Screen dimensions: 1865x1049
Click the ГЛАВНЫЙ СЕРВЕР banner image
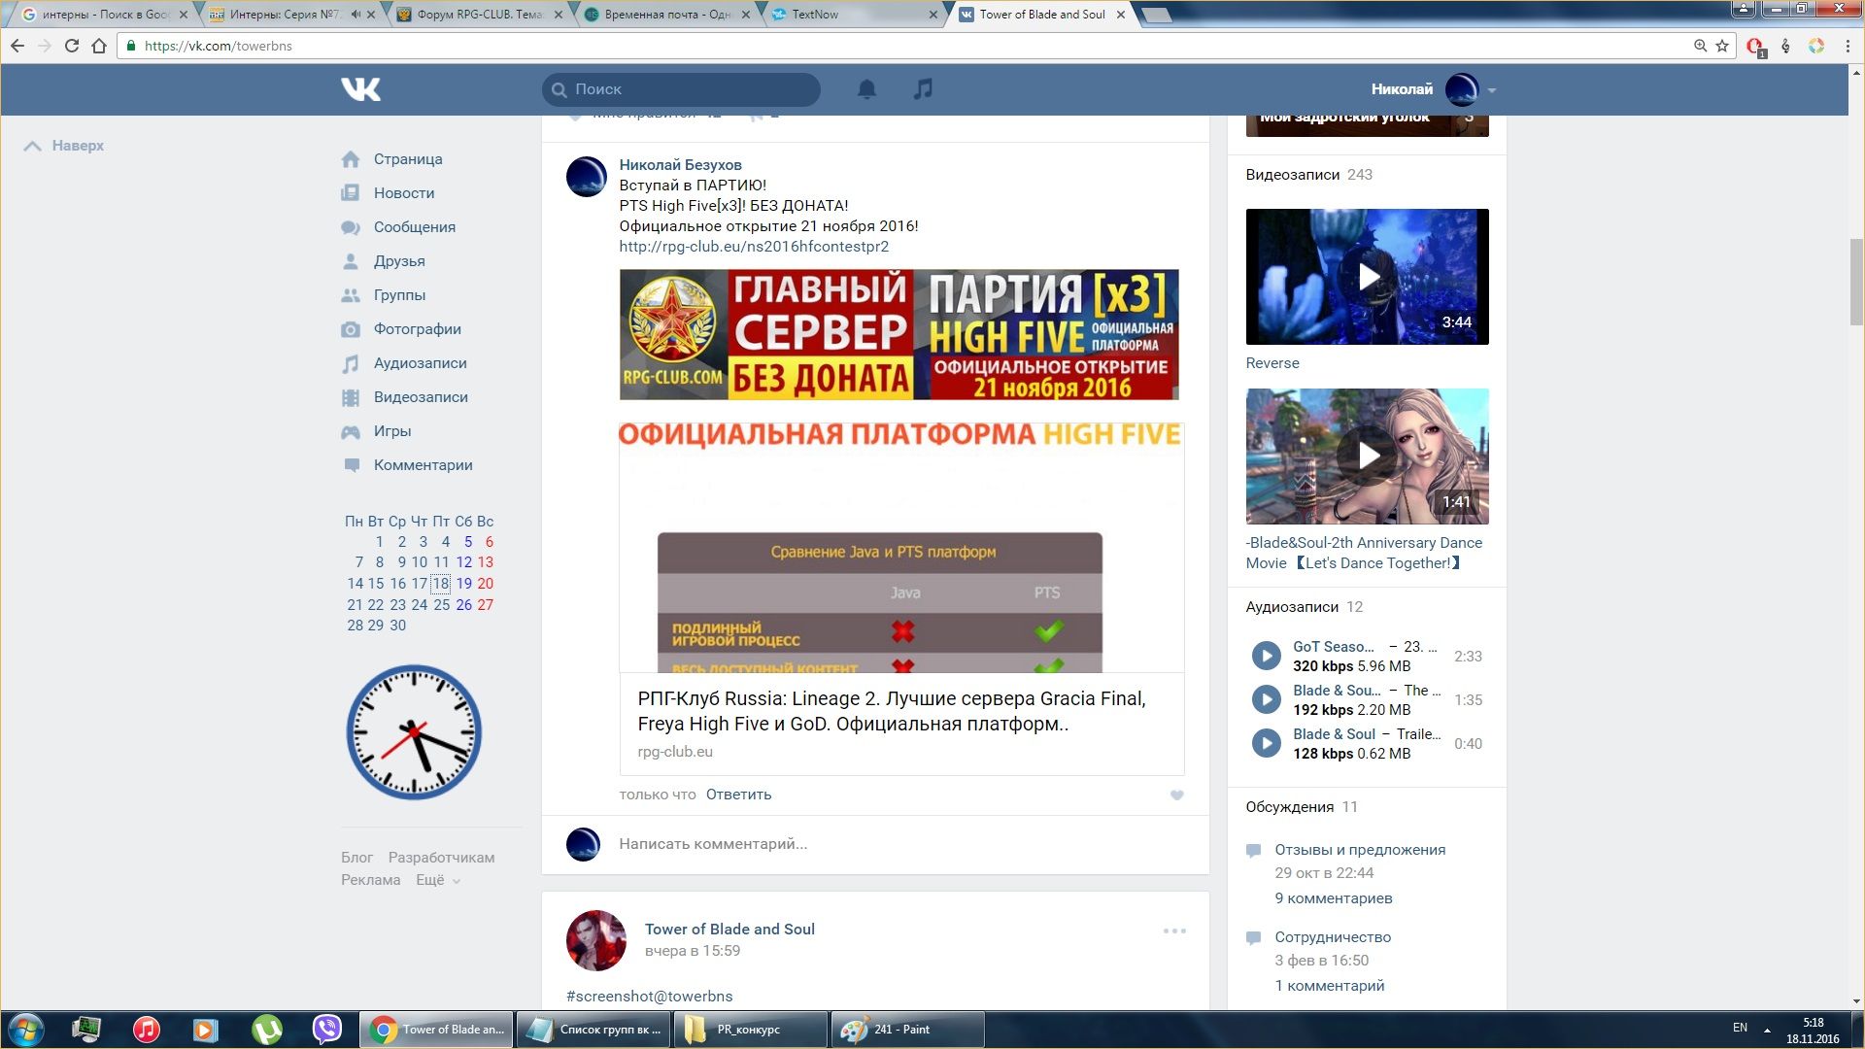(899, 335)
